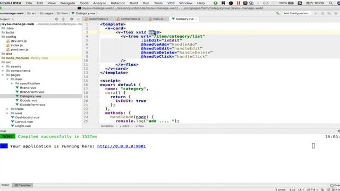The image size is (340, 191).
Task: Switch to config/index.js tab
Action: [x=130, y=19]
